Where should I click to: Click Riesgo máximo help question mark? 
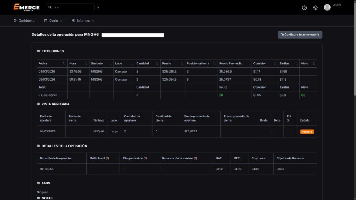(145, 158)
